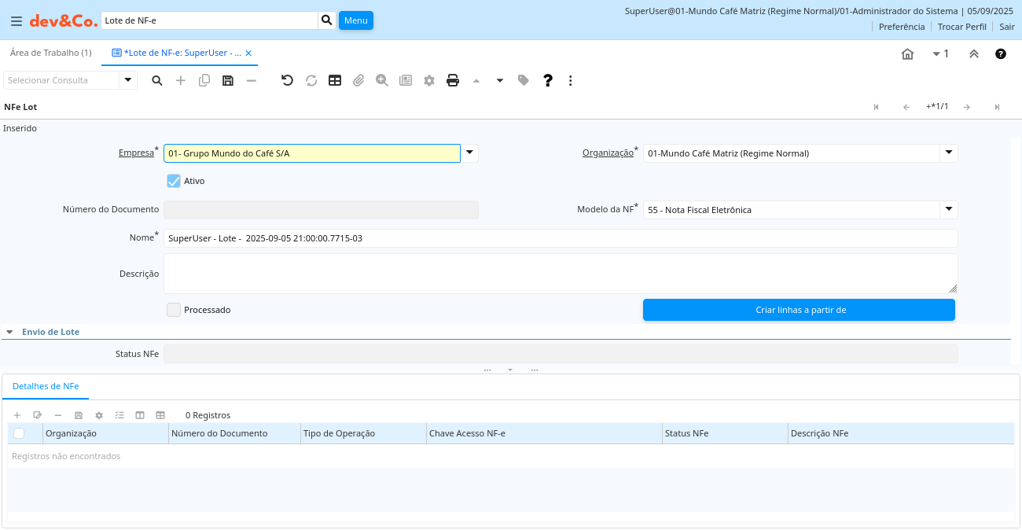Toggle grid view in main toolbar

coord(335,80)
